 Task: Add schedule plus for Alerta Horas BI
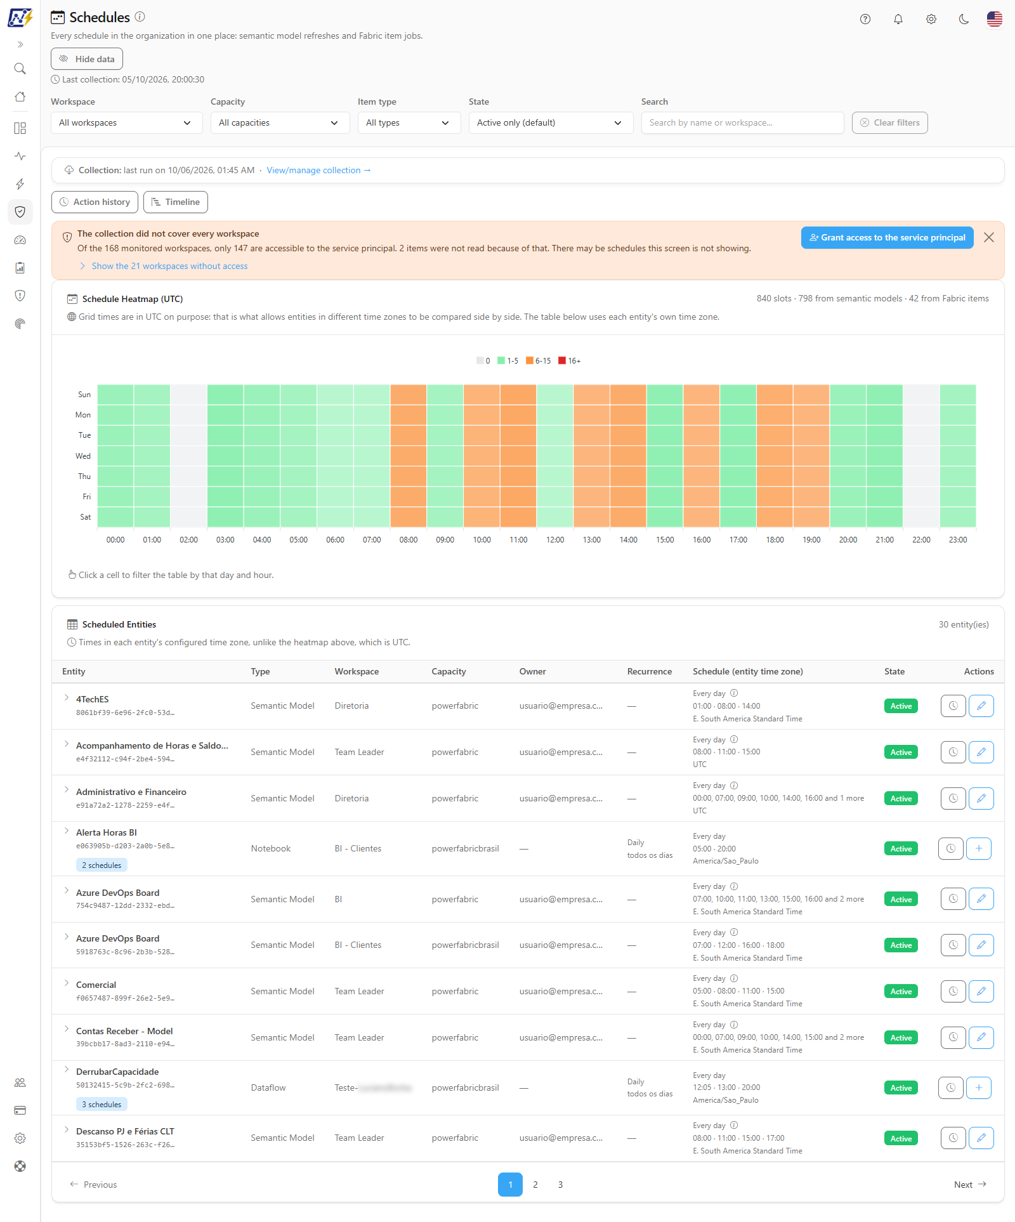point(979,849)
